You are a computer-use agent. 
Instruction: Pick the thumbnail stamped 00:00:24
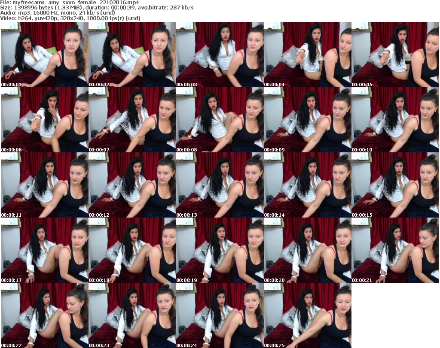[x=220, y=315]
